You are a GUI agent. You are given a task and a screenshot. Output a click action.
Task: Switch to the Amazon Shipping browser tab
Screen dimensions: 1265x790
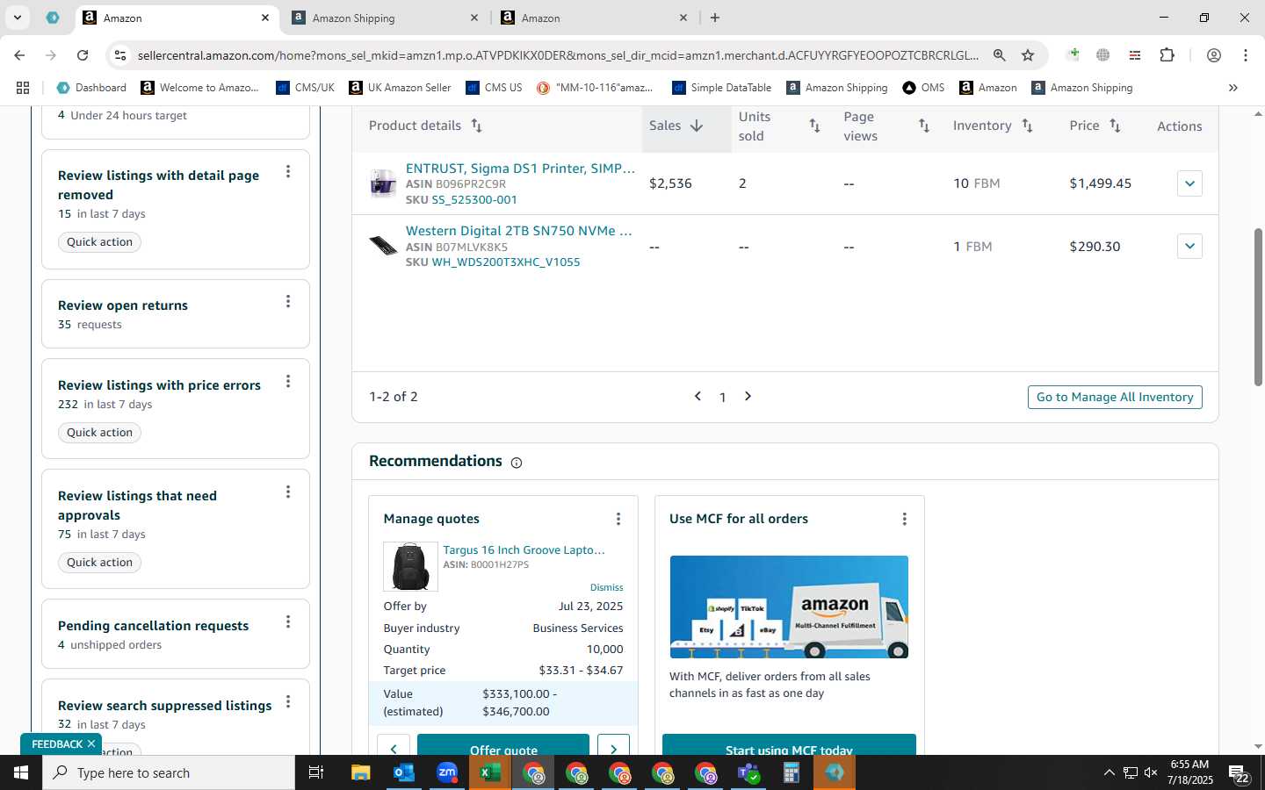pos(385,18)
